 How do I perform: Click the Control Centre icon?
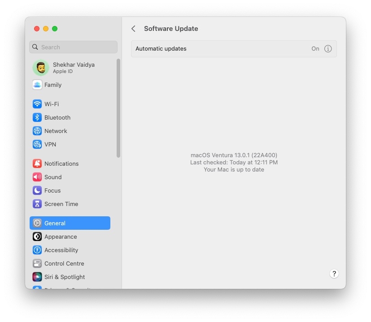pyautogui.click(x=37, y=263)
